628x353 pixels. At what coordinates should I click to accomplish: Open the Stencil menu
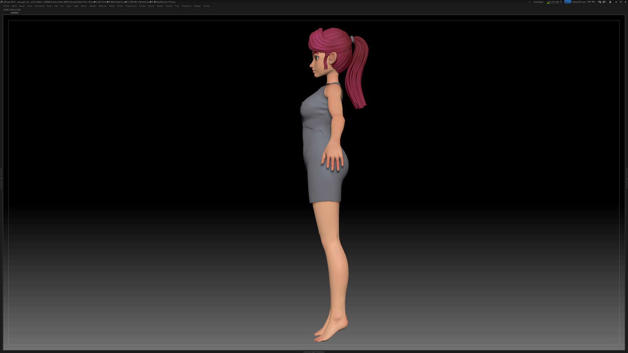(151, 6)
